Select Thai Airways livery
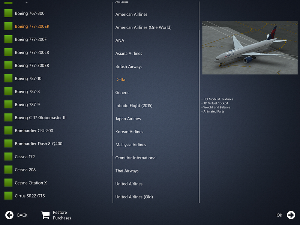 [127, 171]
